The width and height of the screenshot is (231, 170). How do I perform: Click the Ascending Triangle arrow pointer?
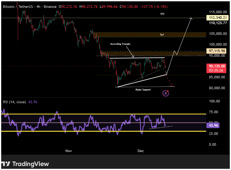tap(133, 56)
